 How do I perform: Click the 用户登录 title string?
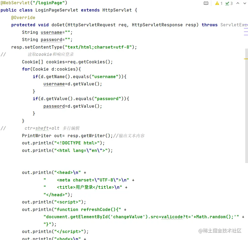click(x=83, y=187)
